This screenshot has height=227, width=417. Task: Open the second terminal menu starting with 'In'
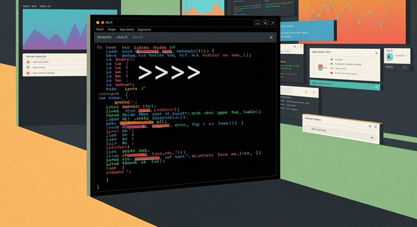(x=111, y=29)
